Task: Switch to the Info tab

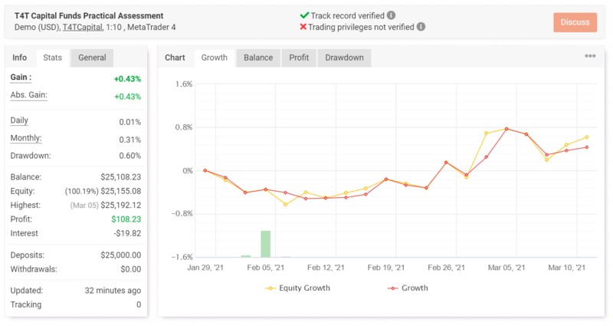Action: point(20,58)
